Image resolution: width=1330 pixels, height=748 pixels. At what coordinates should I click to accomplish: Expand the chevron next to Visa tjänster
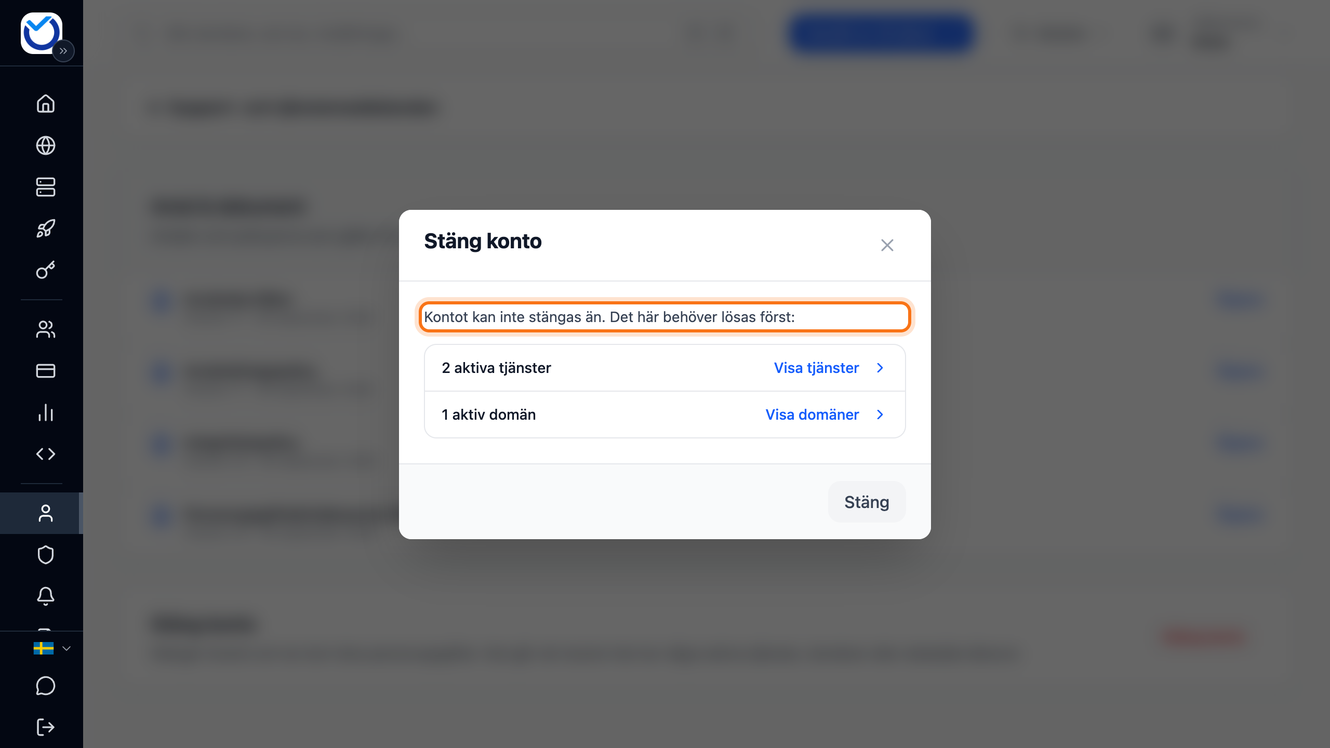tap(880, 368)
